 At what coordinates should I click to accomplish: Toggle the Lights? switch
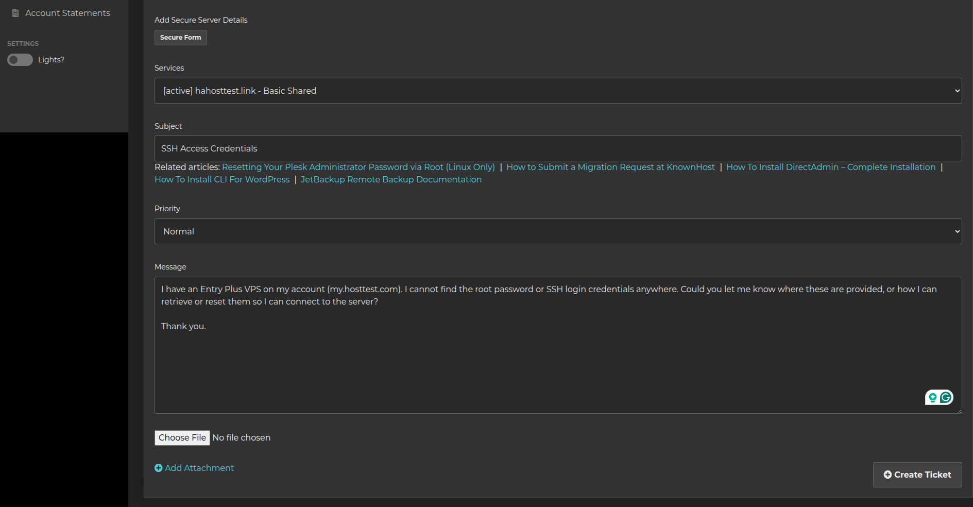pos(20,60)
